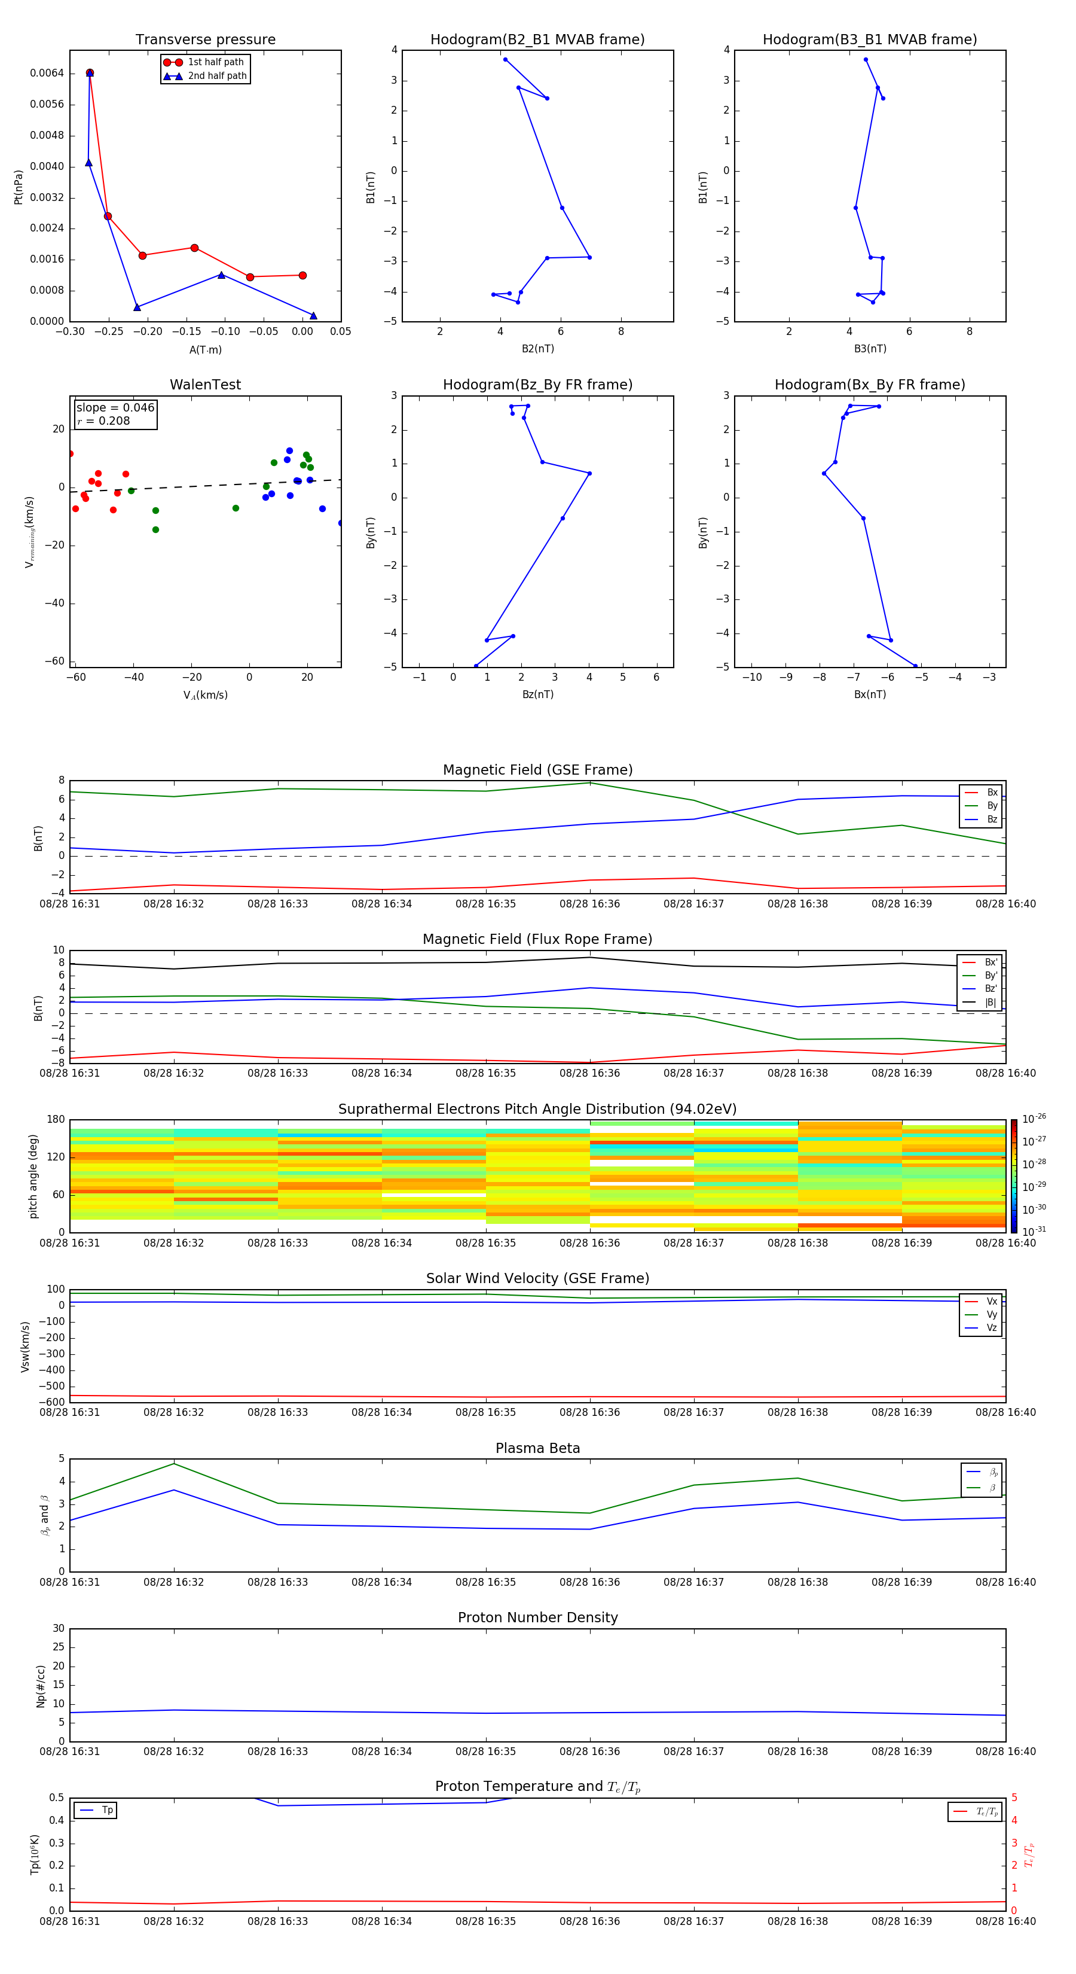
Task: Click the "Magnetic Field (Flux Rope Frame)" title
Action: click(x=537, y=940)
